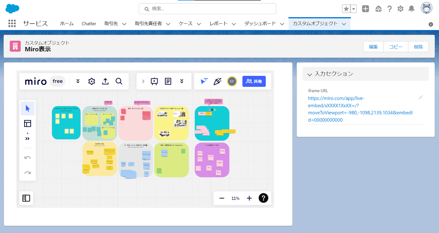Expand the chevron next to the miro logo
This screenshot has height=233, width=439.
78,81
